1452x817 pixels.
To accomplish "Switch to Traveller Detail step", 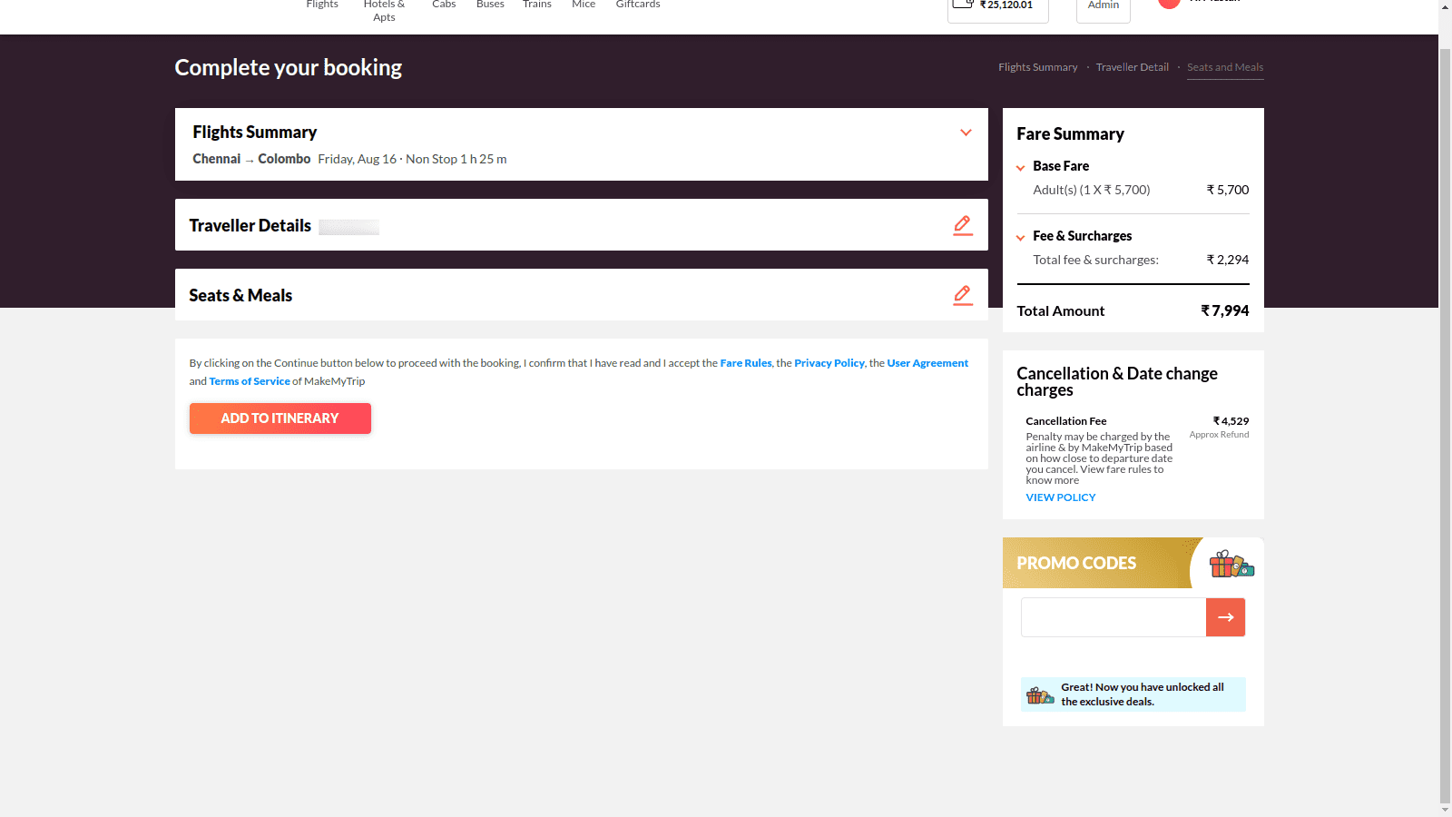I will [x=1132, y=67].
